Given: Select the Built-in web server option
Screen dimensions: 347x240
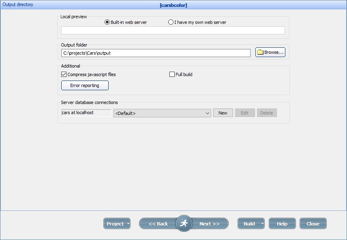Looking at the screenshot, I should [x=107, y=22].
